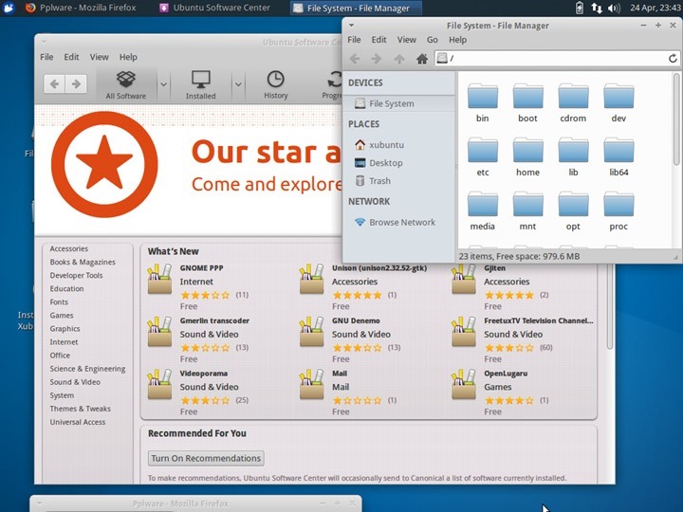Click the home icon in File Manager toolbar
This screenshot has height=512, width=683.
(x=421, y=59)
